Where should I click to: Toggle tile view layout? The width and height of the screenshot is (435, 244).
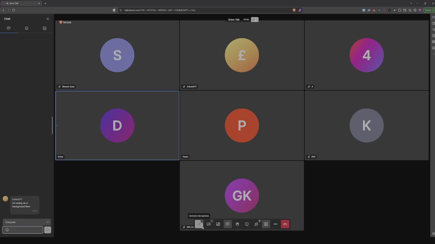click(x=266, y=224)
